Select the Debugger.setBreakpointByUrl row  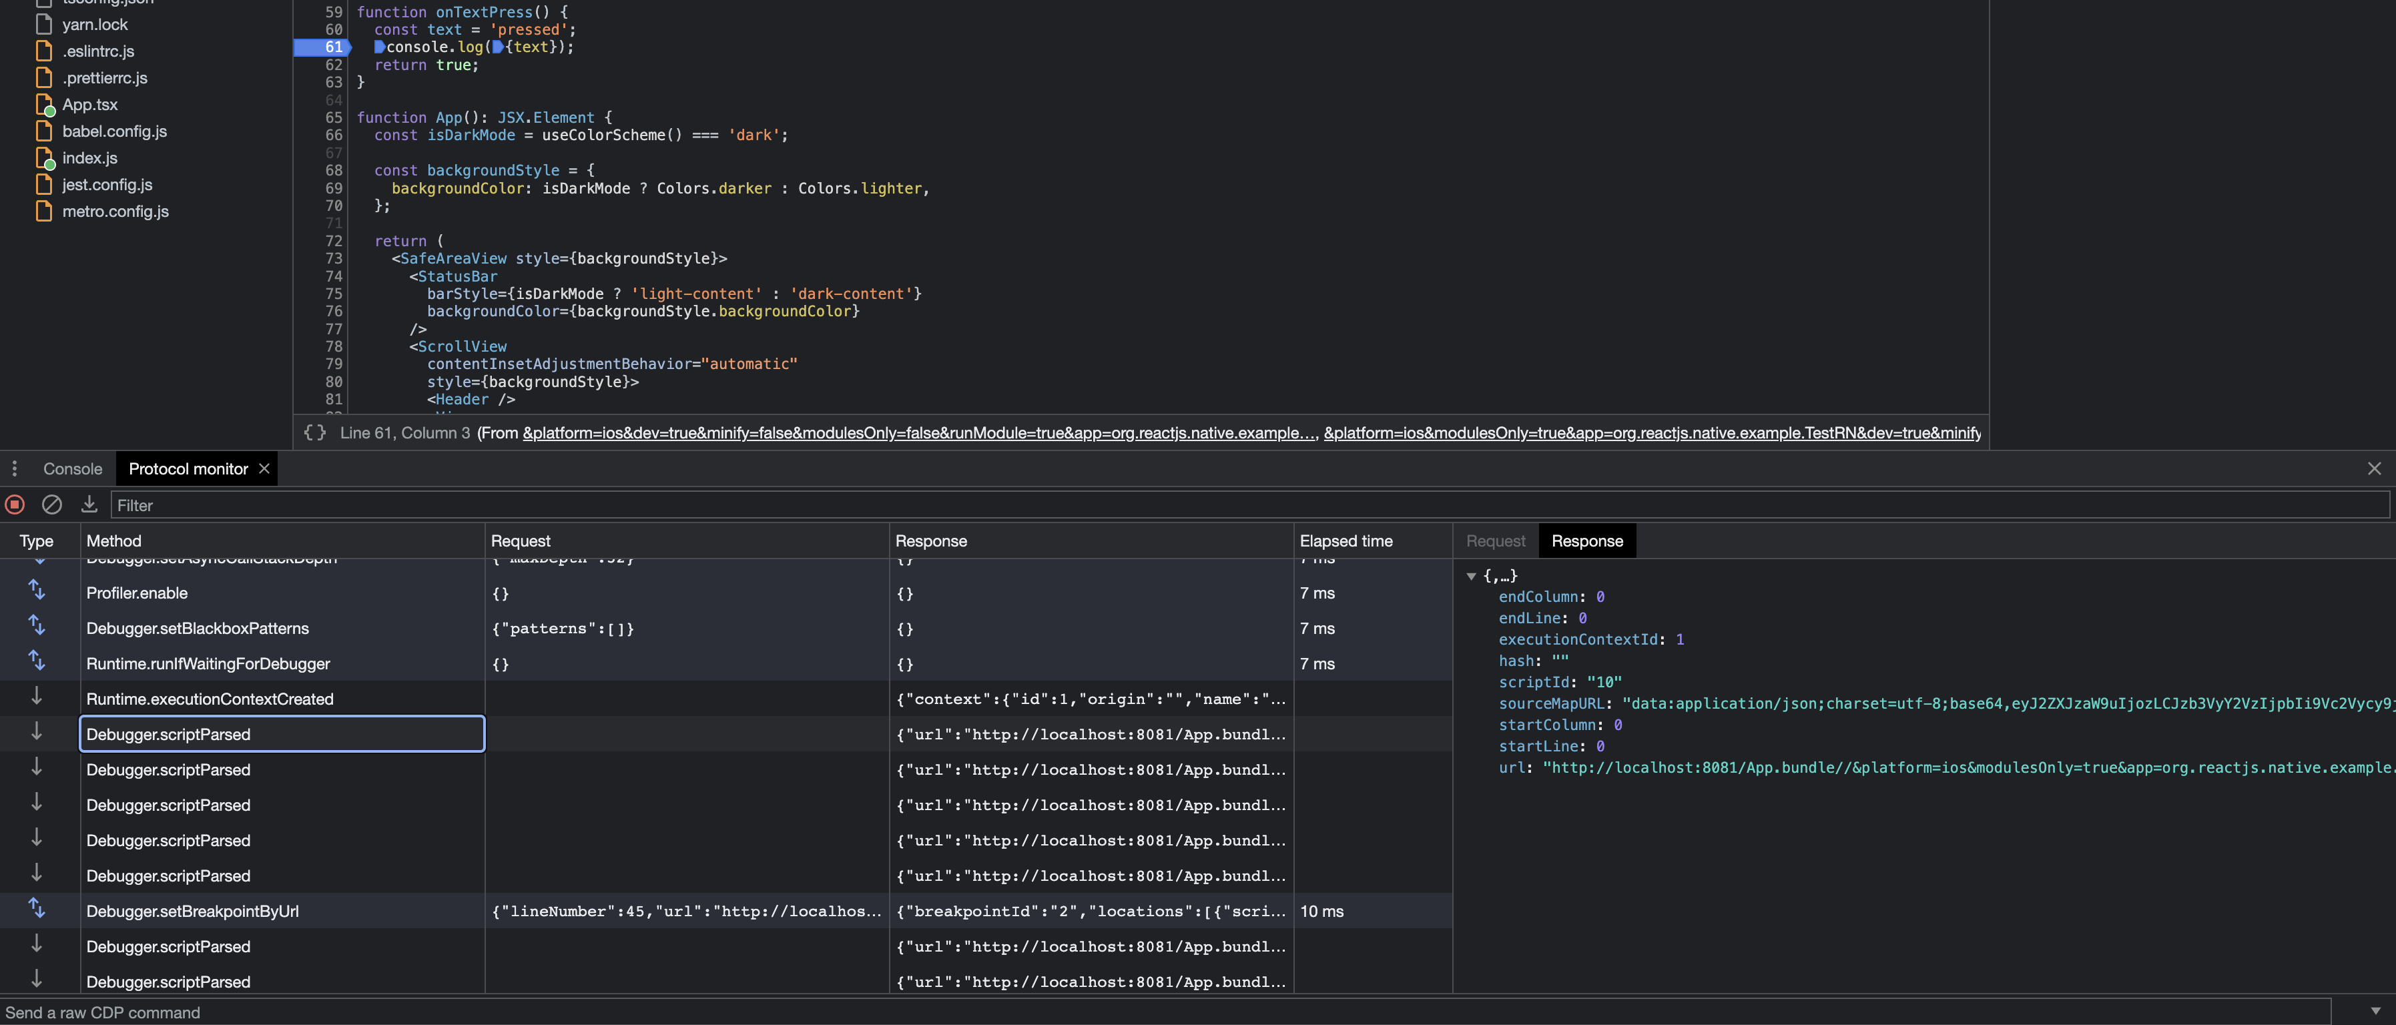[192, 911]
